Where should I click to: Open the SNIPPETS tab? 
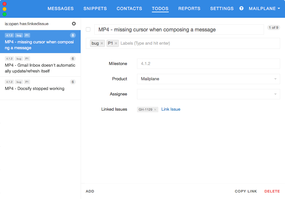pyautogui.click(x=95, y=9)
